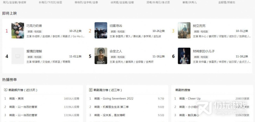Select the 韩剧热搜榜 list title

(x=183, y=90)
